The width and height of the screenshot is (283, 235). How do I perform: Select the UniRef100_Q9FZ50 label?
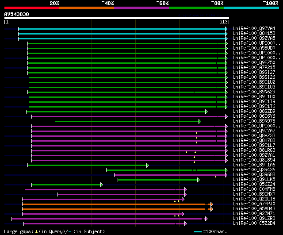tap(254, 62)
